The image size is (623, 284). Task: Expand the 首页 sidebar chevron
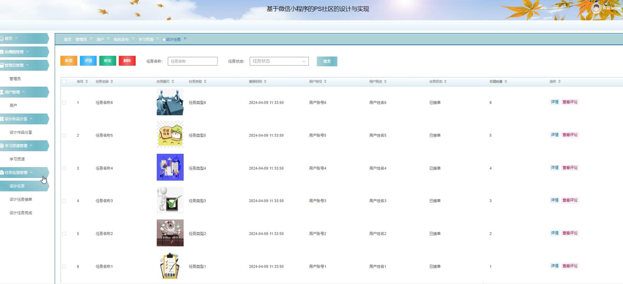pos(16,38)
